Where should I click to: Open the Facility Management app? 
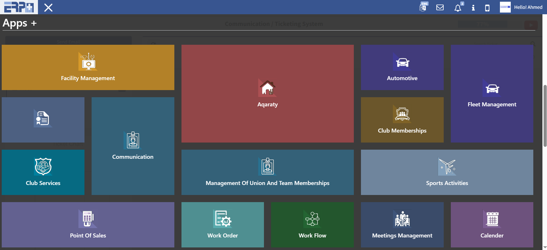88,67
